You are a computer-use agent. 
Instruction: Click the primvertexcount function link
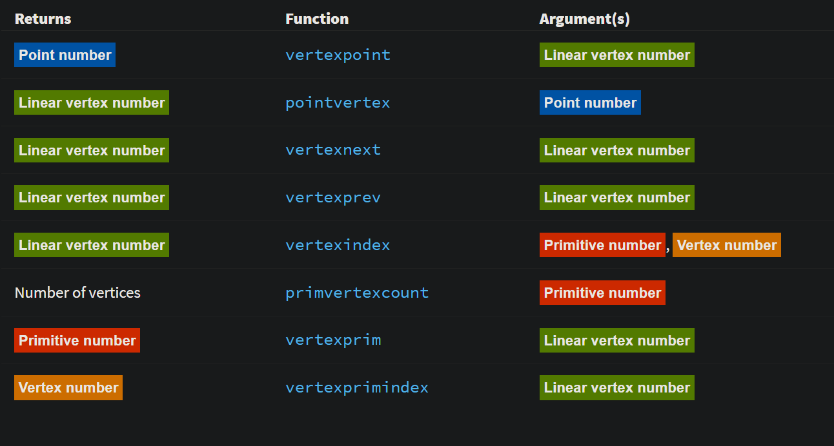pos(357,293)
